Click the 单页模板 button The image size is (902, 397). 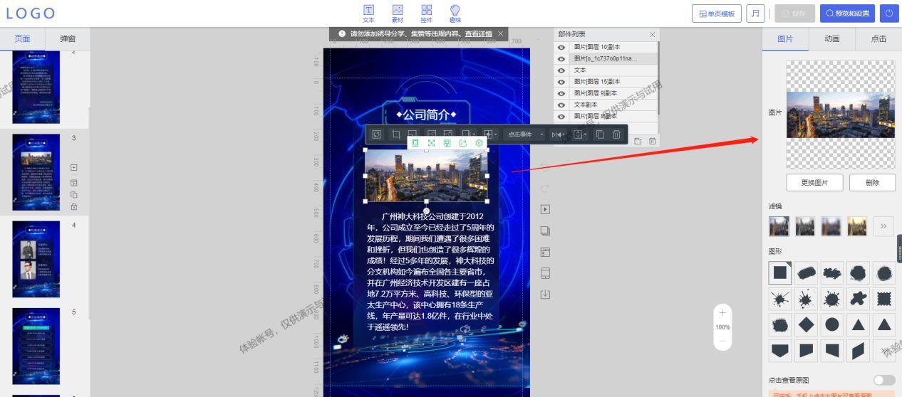click(717, 14)
